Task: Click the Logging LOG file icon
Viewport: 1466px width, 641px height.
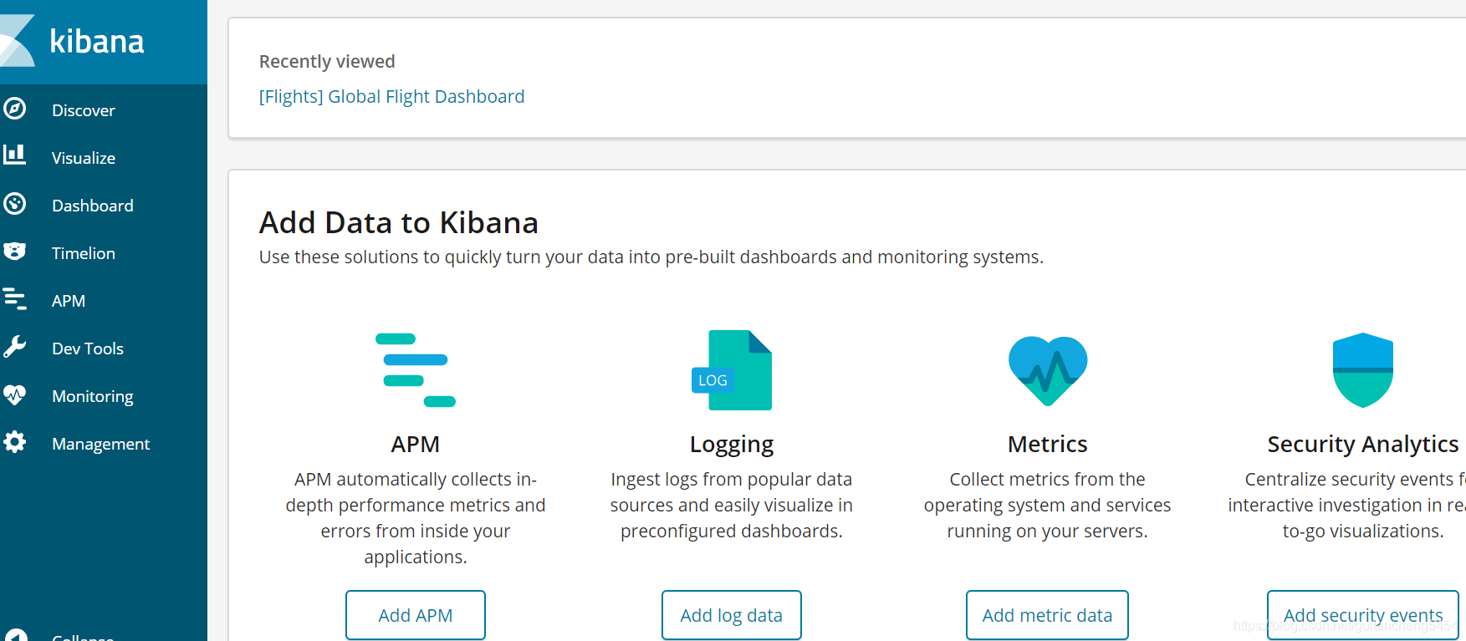Action: 732,370
